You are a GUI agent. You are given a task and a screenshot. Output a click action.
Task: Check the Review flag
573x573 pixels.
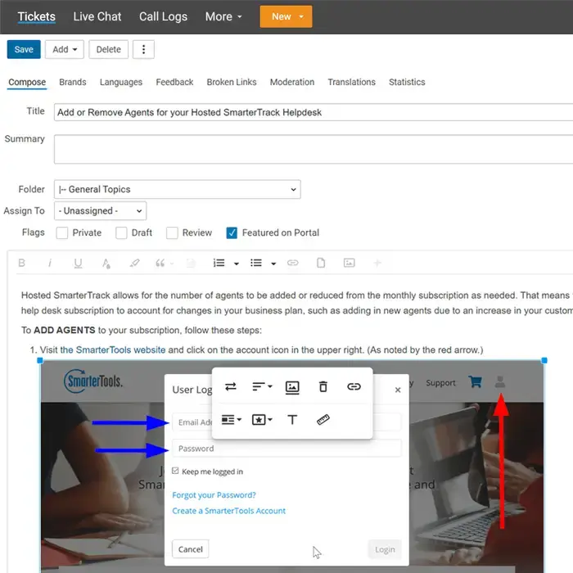(x=172, y=232)
